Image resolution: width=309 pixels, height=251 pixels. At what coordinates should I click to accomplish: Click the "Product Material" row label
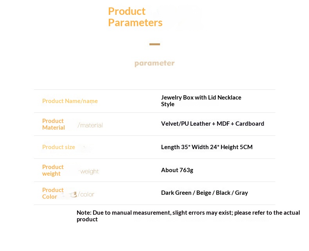(53, 124)
